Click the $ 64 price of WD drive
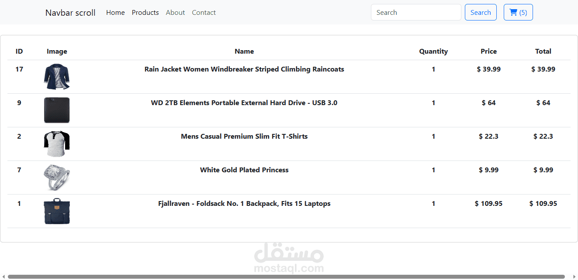578x280 pixels. click(x=488, y=103)
